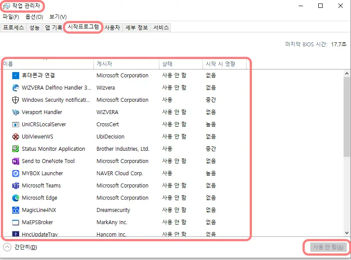Click the Microsoft Teams icon

click(x=15, y=186)
